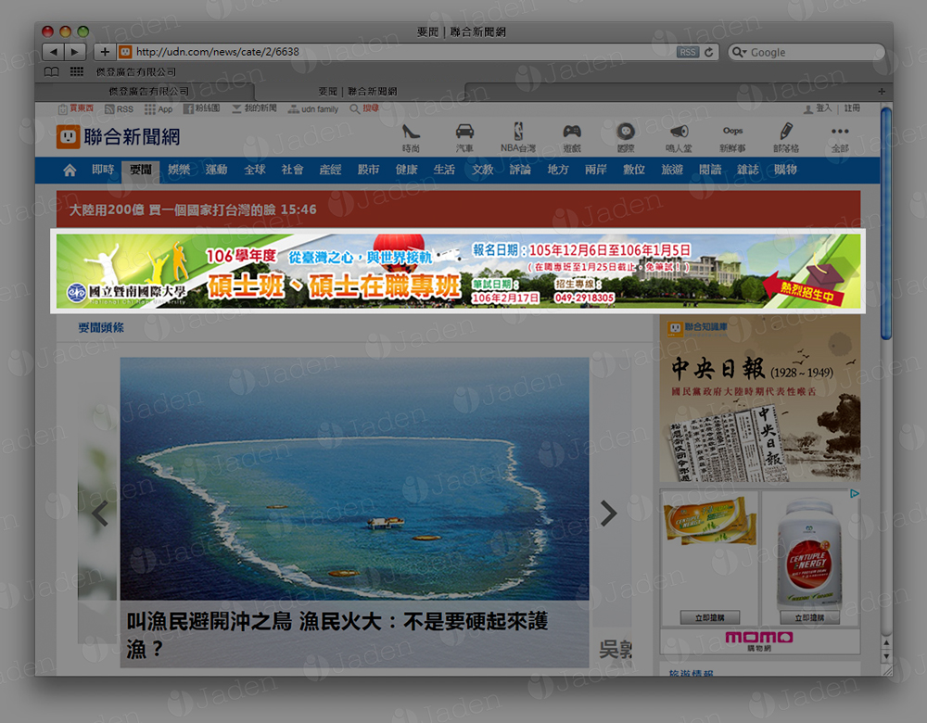Go to the 全球 section

(255, 171)
